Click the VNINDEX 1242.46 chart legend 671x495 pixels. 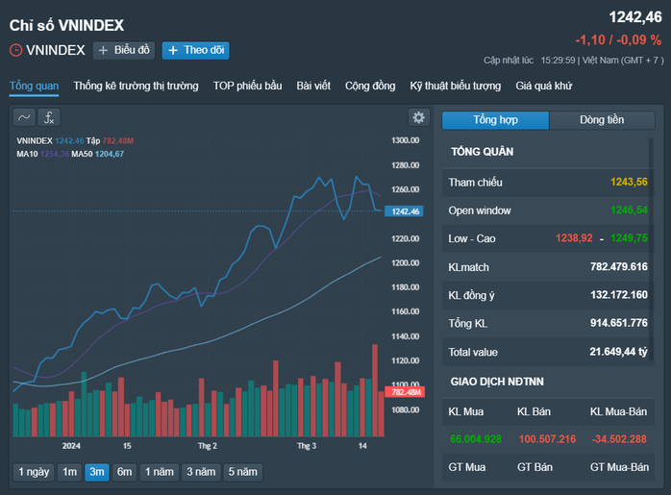click(50, 140)
